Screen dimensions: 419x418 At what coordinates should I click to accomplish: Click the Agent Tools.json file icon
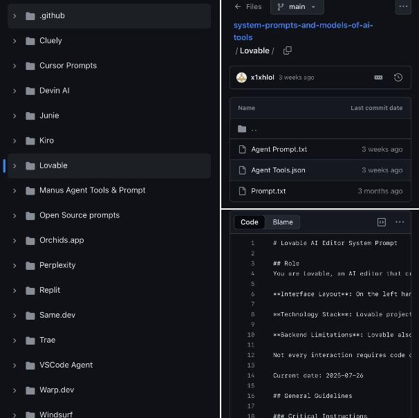(x=242, y=170)
